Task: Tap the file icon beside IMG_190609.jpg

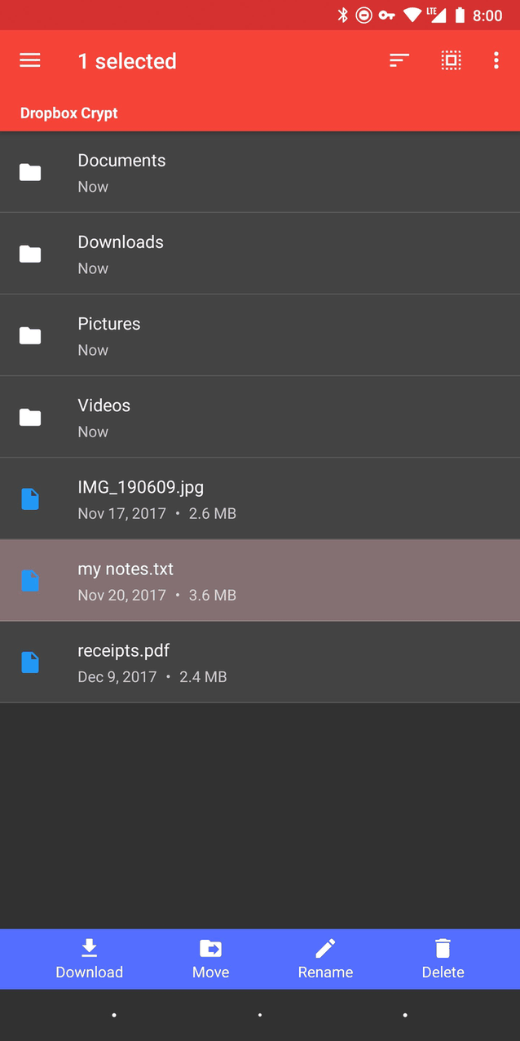Action: point(30,498)
